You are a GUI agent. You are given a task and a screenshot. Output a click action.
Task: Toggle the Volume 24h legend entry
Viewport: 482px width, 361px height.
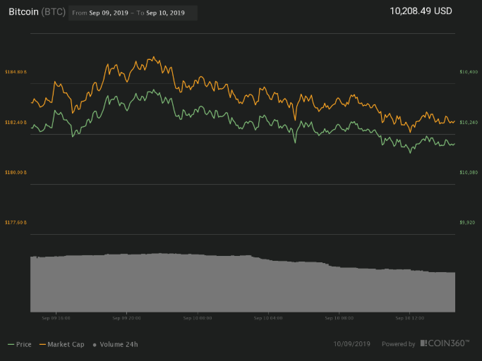[115, 344]
